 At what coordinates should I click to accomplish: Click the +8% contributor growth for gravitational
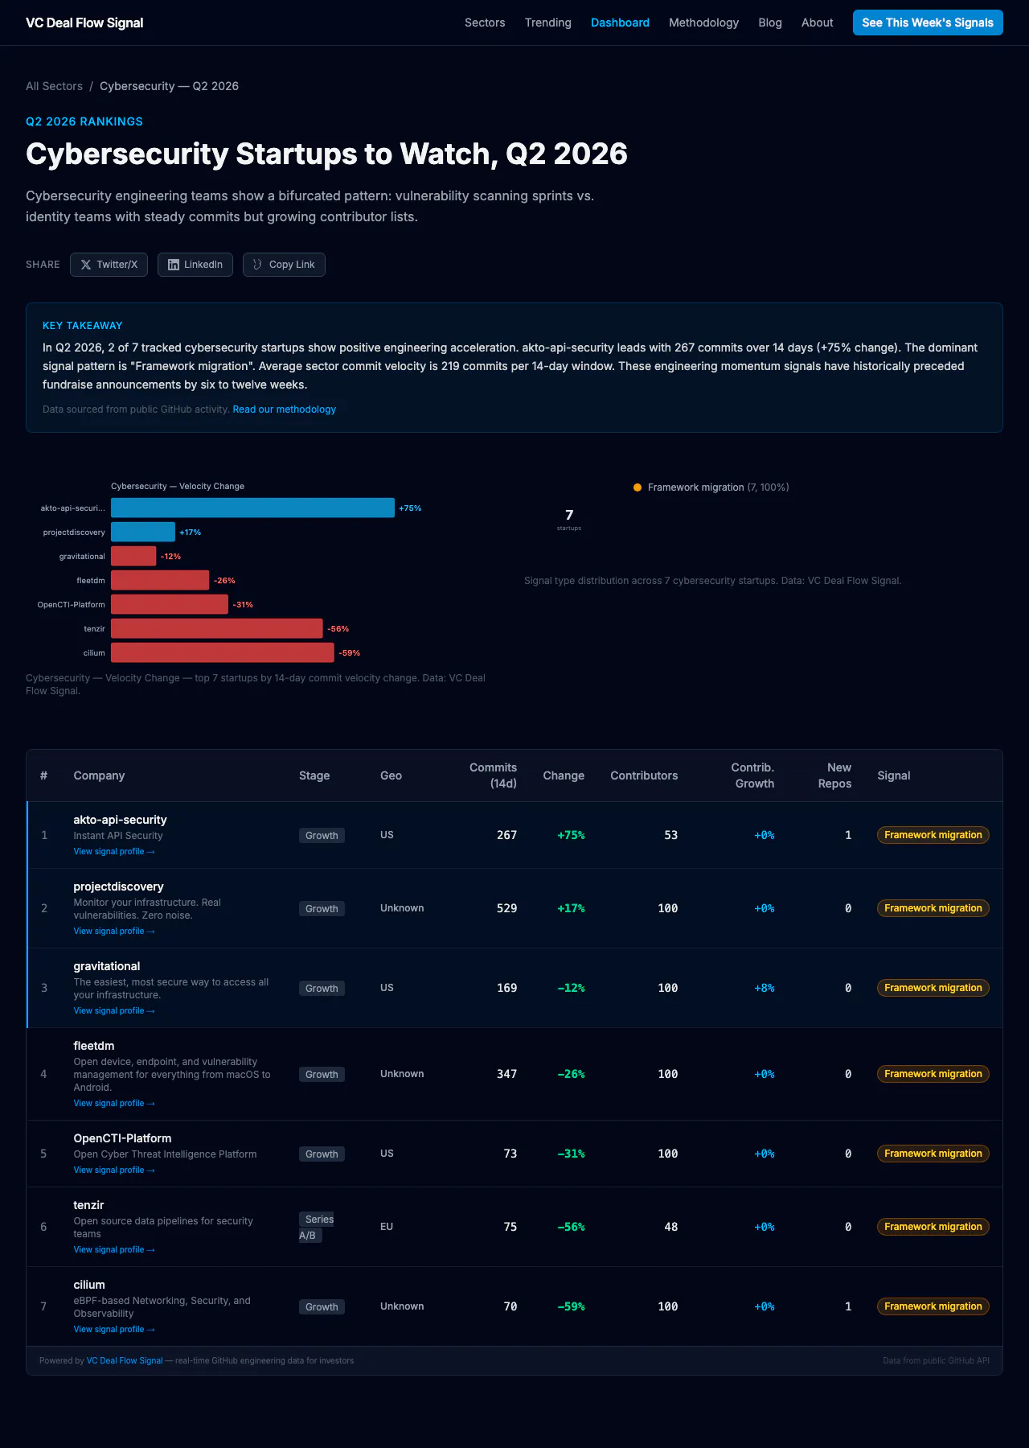765,988
